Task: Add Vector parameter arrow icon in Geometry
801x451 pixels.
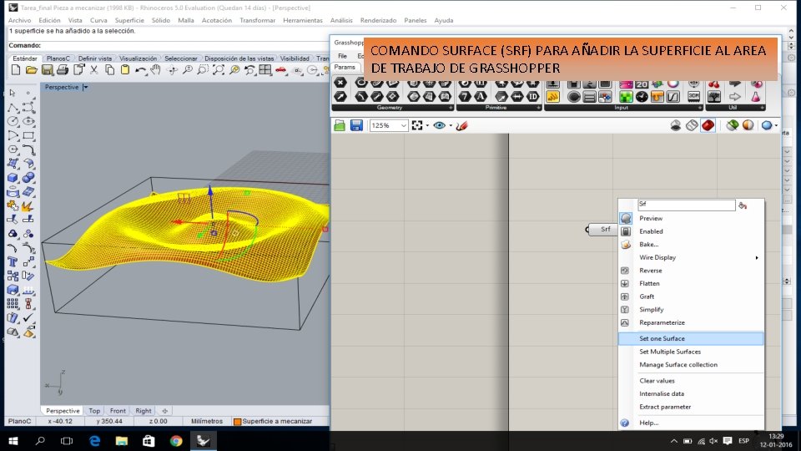Action: pos(340,96)
